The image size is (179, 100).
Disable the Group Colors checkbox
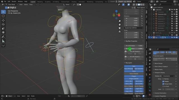(x=163, y=84)
